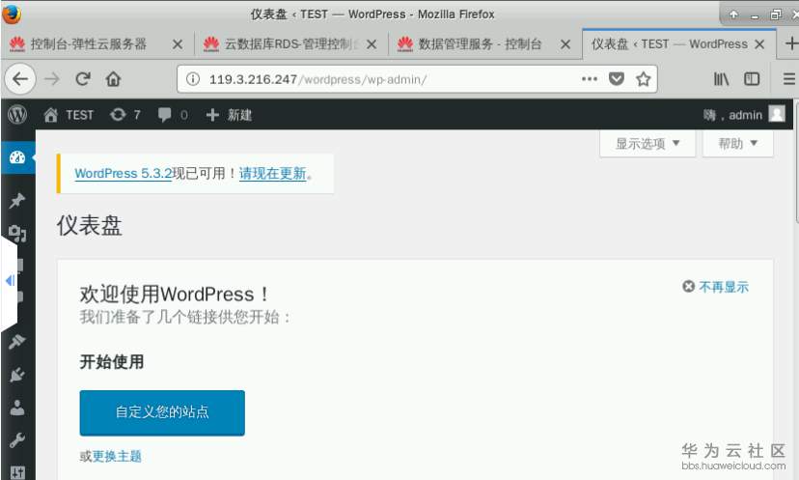Open the WordPress 5.3.2 link
799x480 pixels.
[124, 174]
